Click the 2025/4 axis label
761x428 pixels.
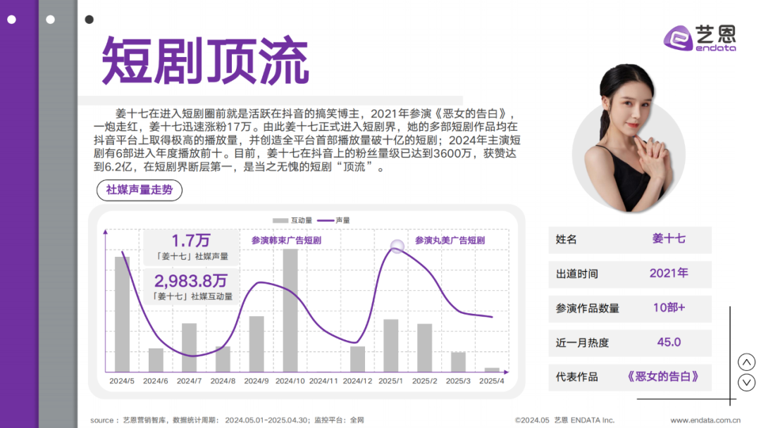[x=492, y=381]
